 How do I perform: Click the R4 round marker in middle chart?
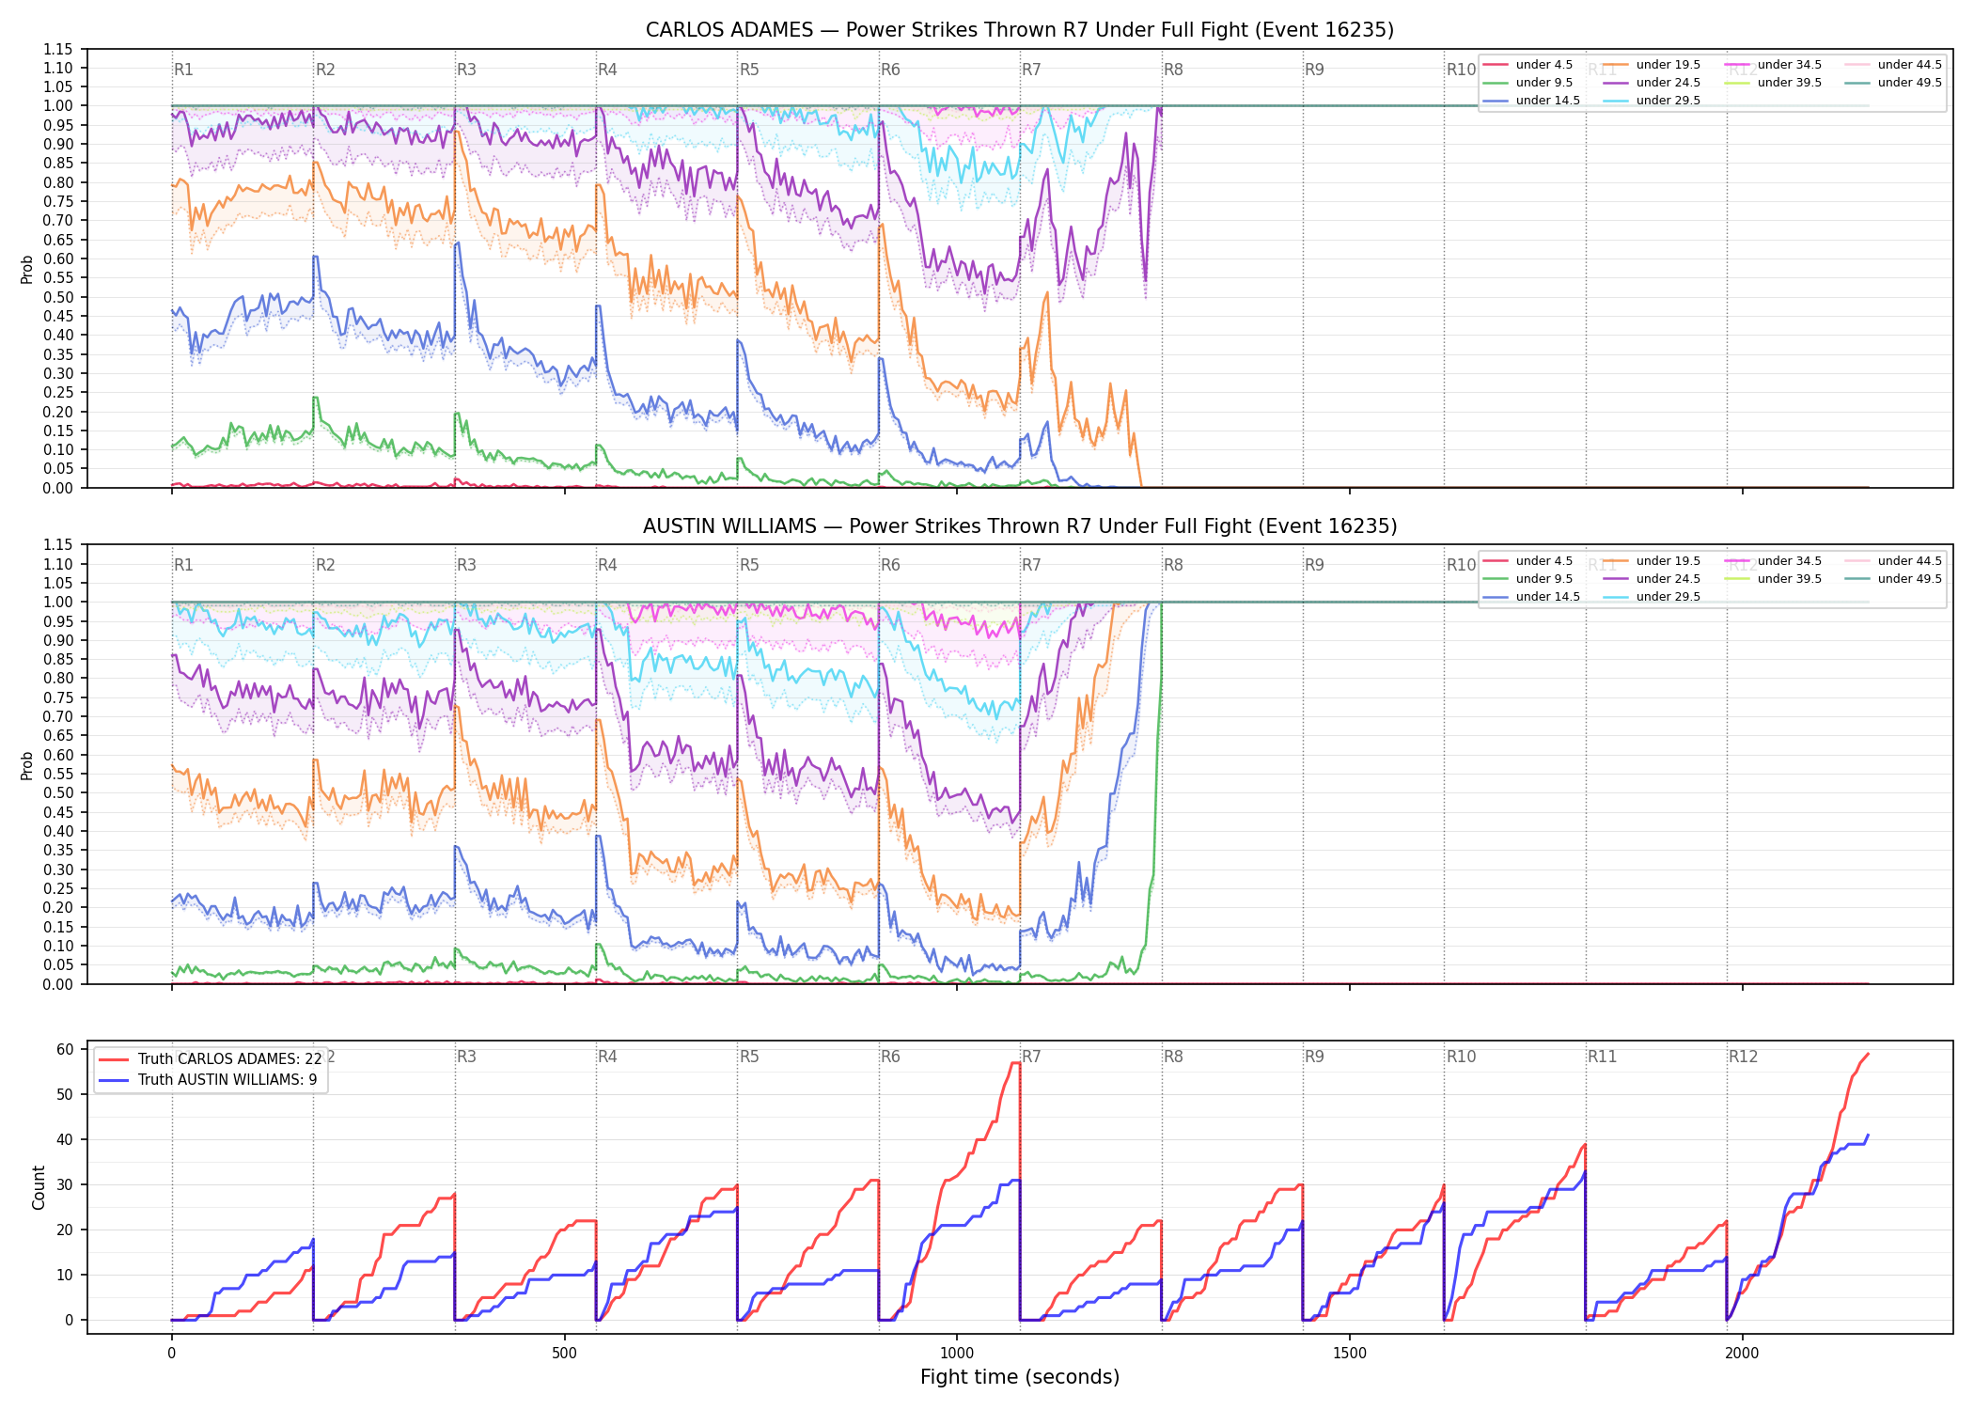607,565
